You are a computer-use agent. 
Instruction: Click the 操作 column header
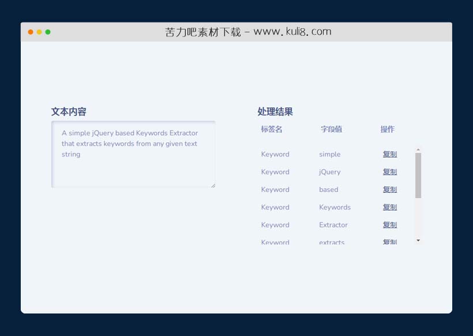[x=388, y=129]
